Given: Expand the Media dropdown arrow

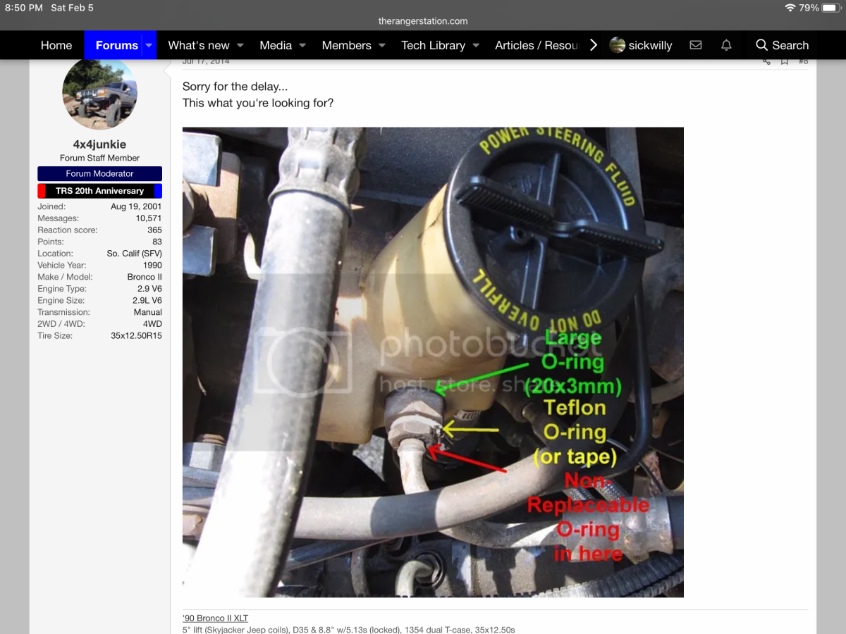Looking at the screenshot, I should pos(302,45).
